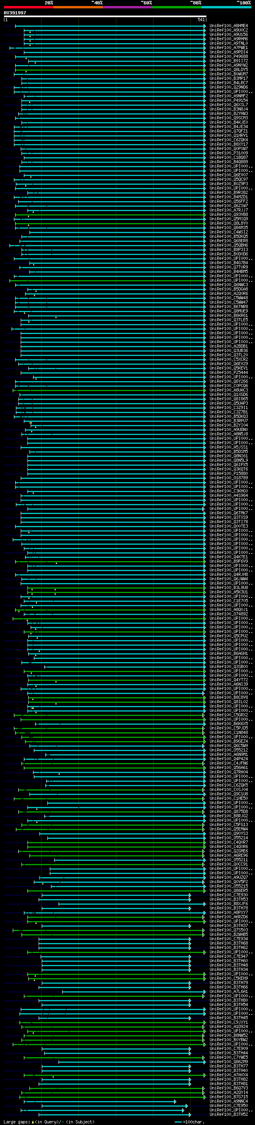Select the green alignment bar for Q8LDY5
Screen dimensions: 255x1125
[110, 70]
